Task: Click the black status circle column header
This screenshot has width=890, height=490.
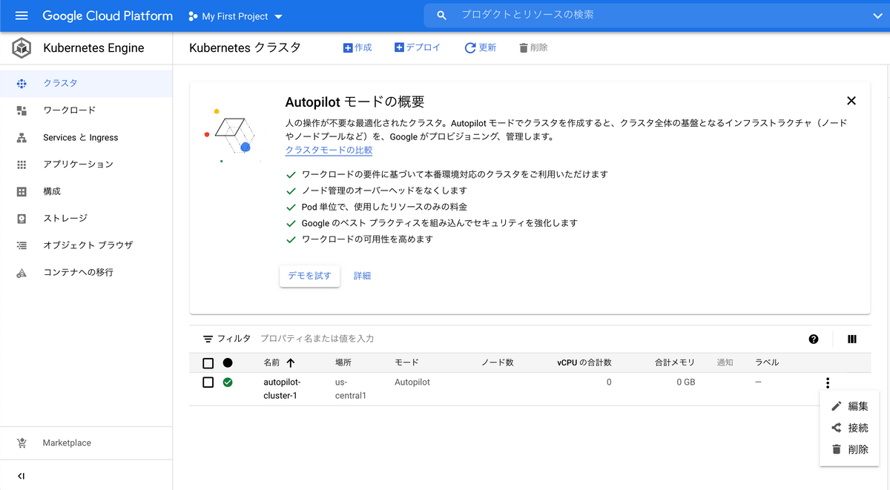Action: pyautogui.click(x=228, y=363)
